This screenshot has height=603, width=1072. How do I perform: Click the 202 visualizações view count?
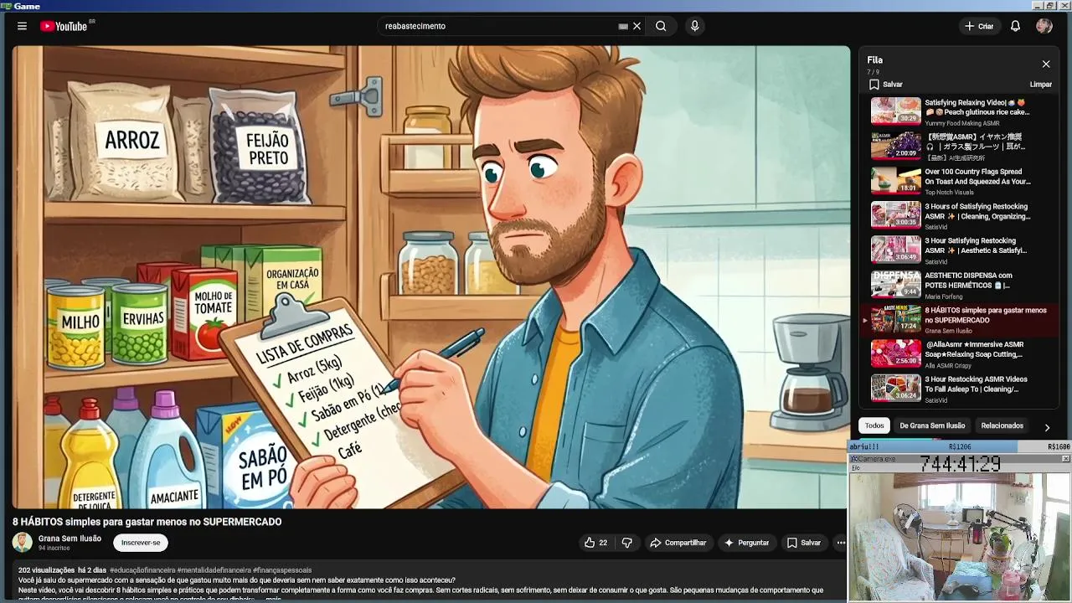[x=46, y=570]
